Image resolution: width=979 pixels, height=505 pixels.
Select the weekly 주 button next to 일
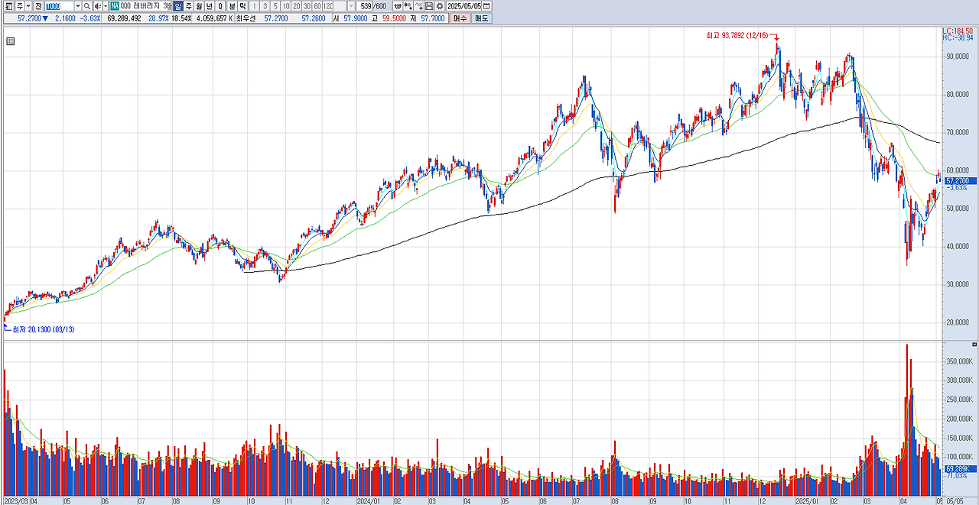pyautogui.click(x=188, y=6)
